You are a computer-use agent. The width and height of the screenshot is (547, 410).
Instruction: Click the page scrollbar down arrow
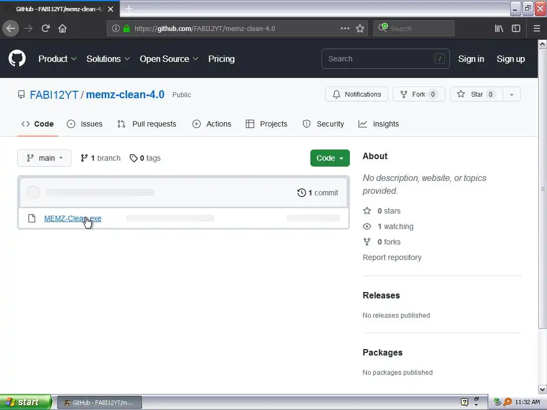542,389
